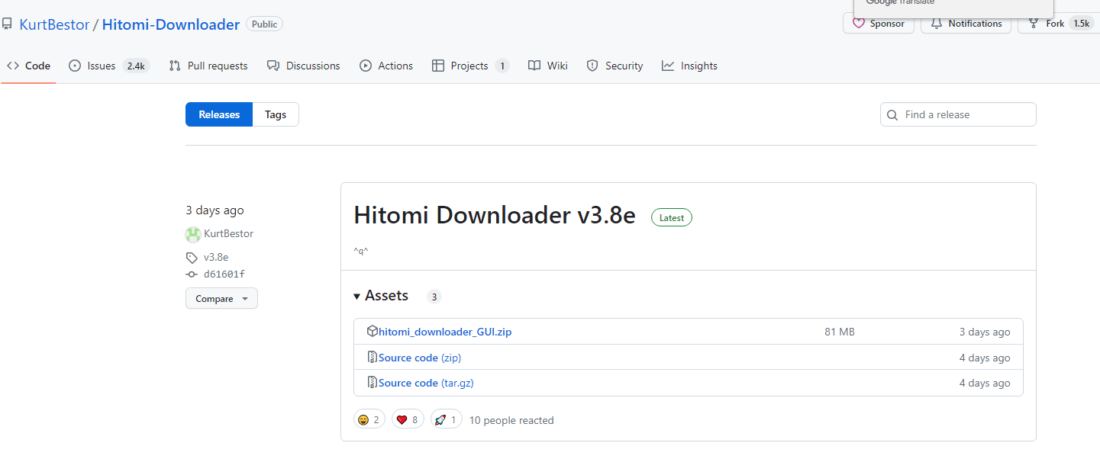Switch to the Tags view
Image resolution: width=1100 pixels, height=459 pixels.
pos(276,114)
